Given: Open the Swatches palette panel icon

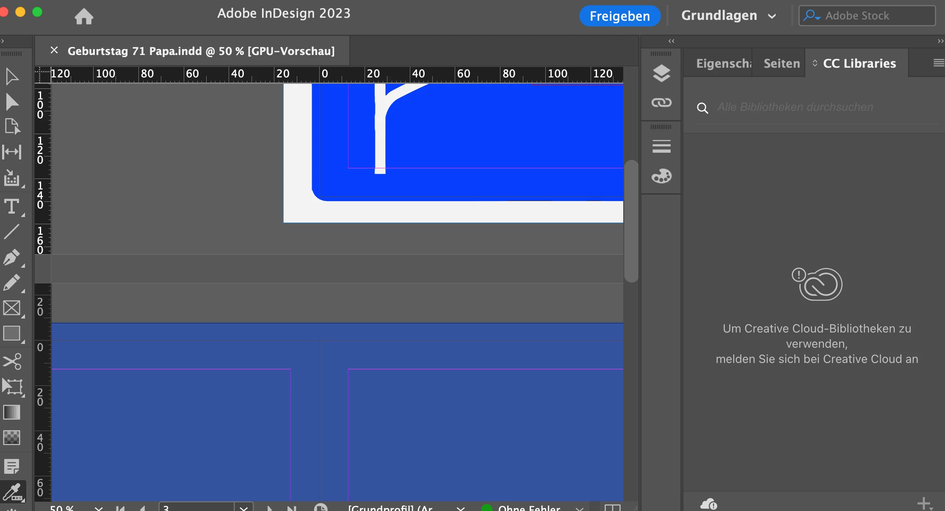Looking at the screenshot, I should point(661,176).
